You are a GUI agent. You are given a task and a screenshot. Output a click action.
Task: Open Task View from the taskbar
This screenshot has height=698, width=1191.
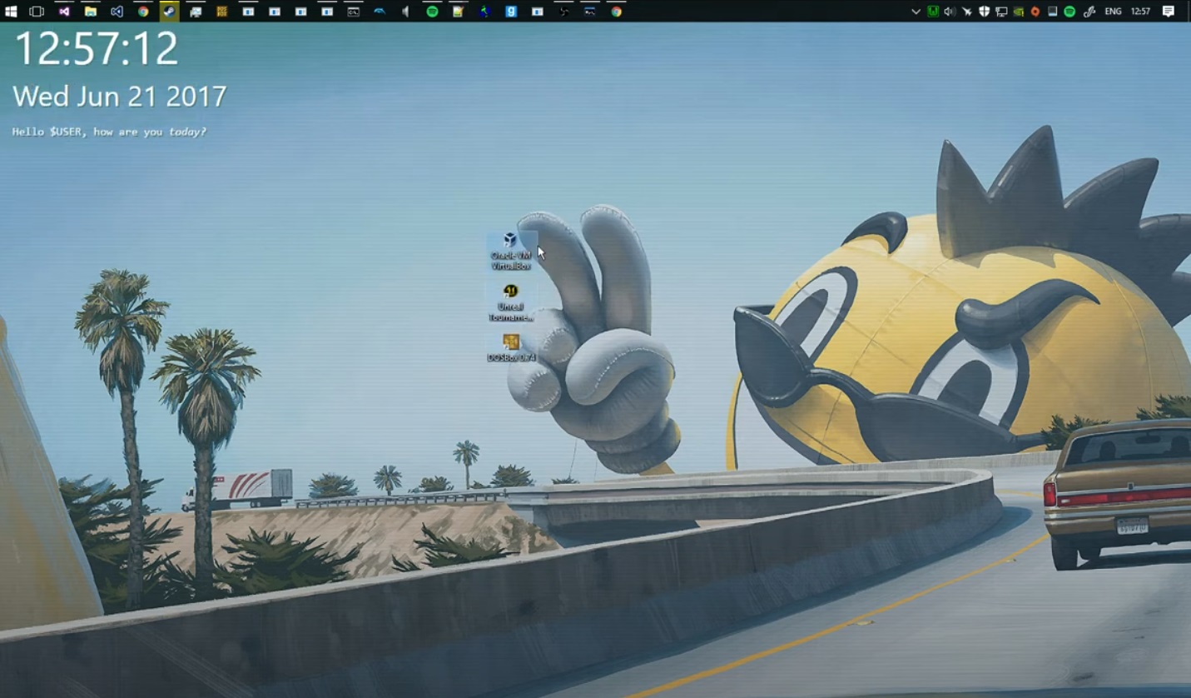[x=37, y=12]
